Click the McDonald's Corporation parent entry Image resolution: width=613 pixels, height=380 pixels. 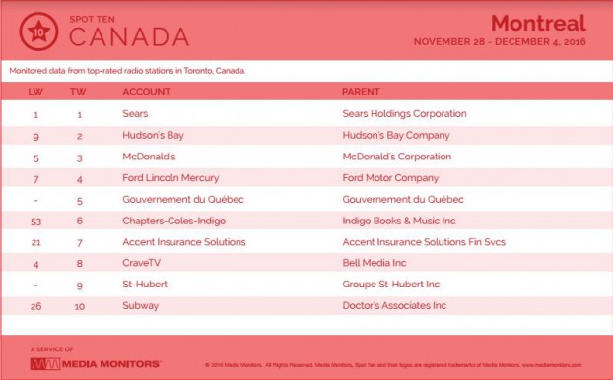[397, 157]
